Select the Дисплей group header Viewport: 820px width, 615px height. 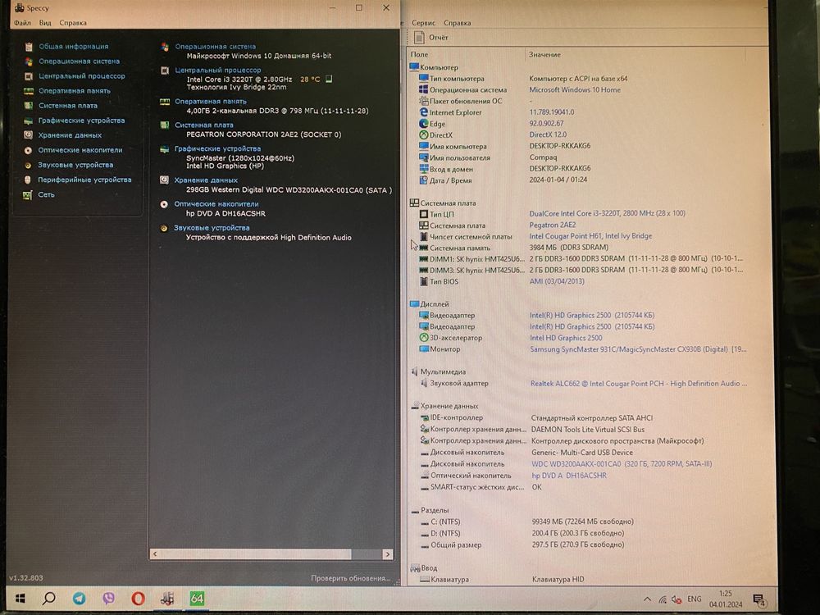pyautogui.click(x=430, y=304)
